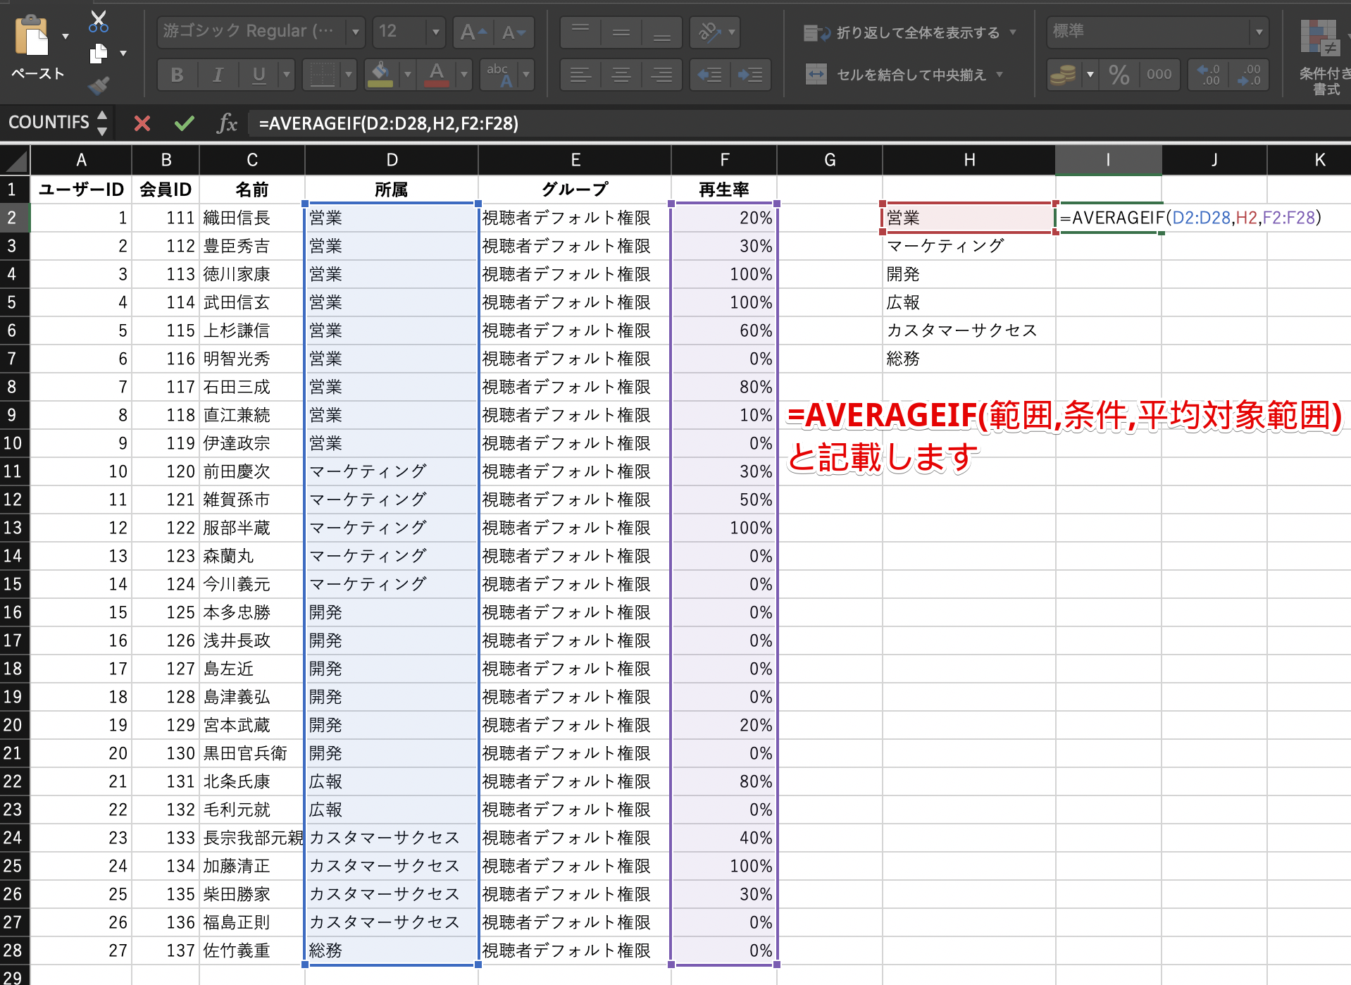Click マーケティング in column H
This screenshot has height=985, width=1351.
click(x=945, y=246)
